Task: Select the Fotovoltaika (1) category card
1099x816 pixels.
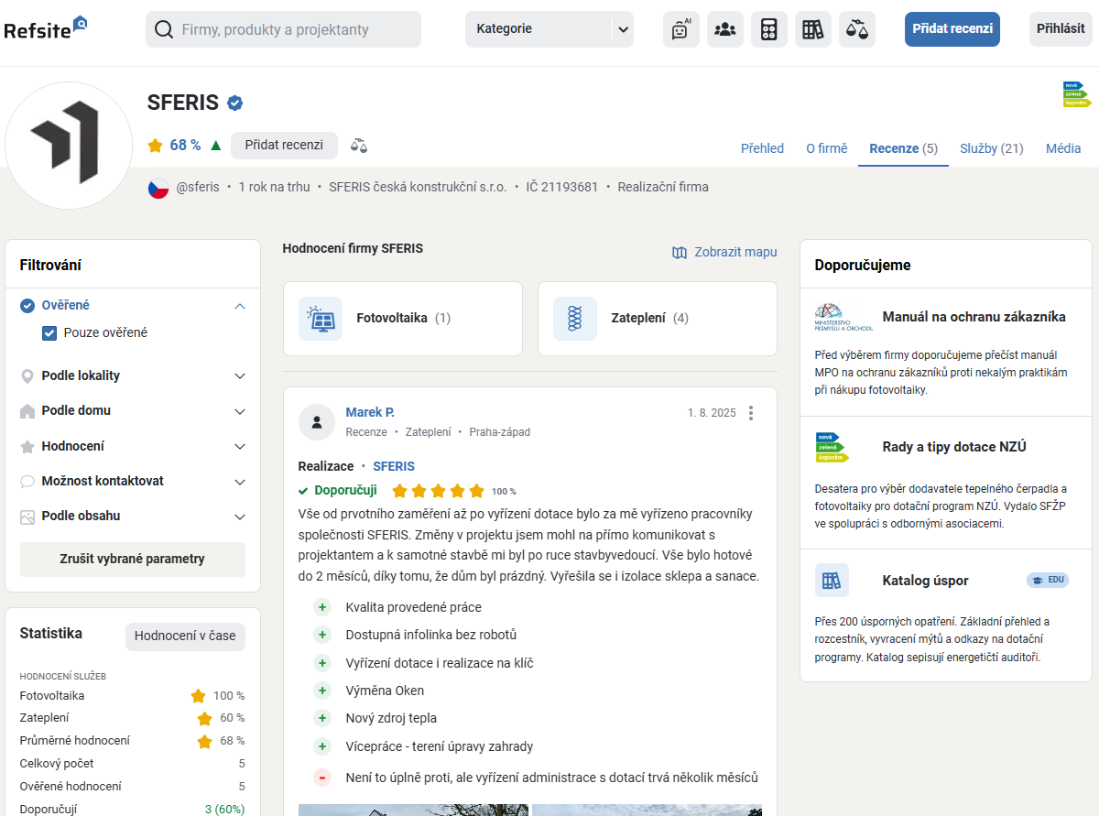Action: tap(402, 319)
